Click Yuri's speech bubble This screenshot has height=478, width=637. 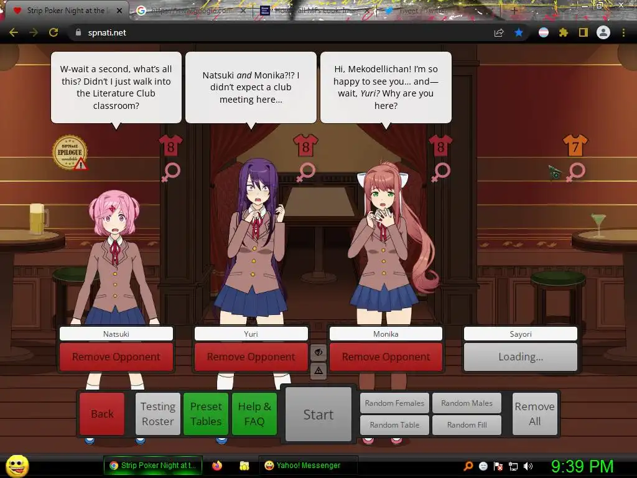click(251, 87)
